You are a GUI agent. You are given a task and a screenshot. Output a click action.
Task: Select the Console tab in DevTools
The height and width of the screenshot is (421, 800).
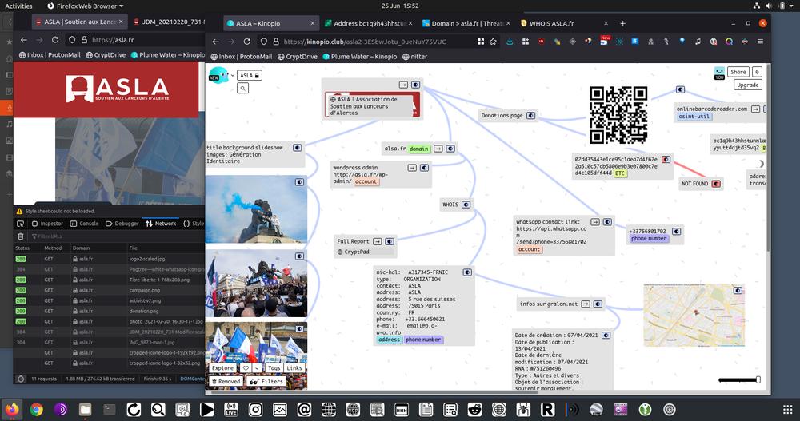pos(84,223)
